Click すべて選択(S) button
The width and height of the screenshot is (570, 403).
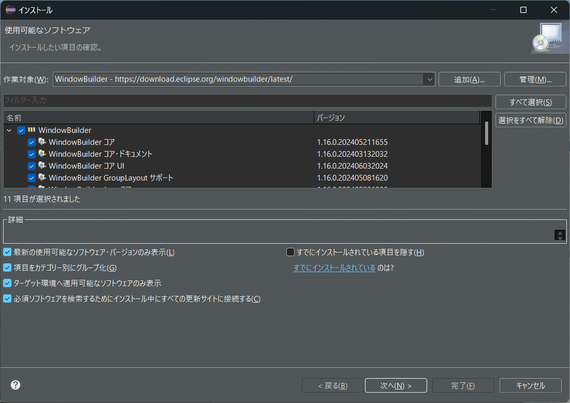(x=530, y=102)
